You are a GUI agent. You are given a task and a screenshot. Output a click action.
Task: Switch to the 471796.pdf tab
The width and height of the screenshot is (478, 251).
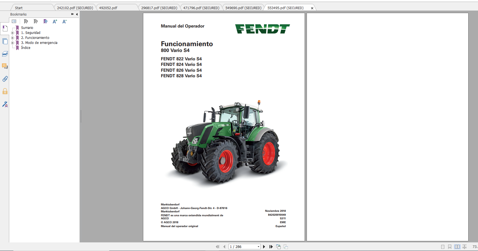click(x=201, y=8)
